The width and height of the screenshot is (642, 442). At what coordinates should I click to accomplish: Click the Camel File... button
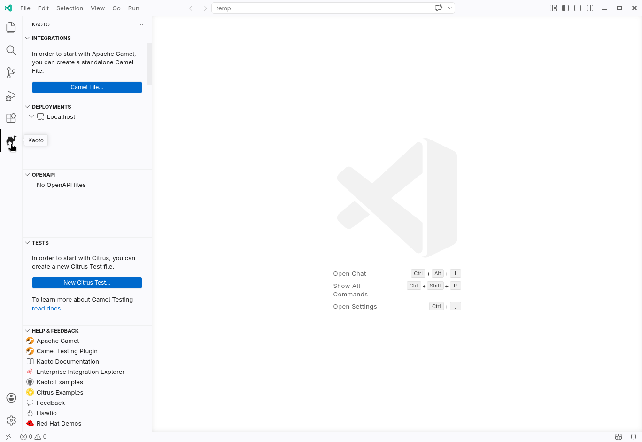tap(87, 87)
